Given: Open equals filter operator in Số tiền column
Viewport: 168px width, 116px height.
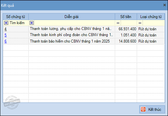Looking at the screenshot, I should click(x=118, y=23).
